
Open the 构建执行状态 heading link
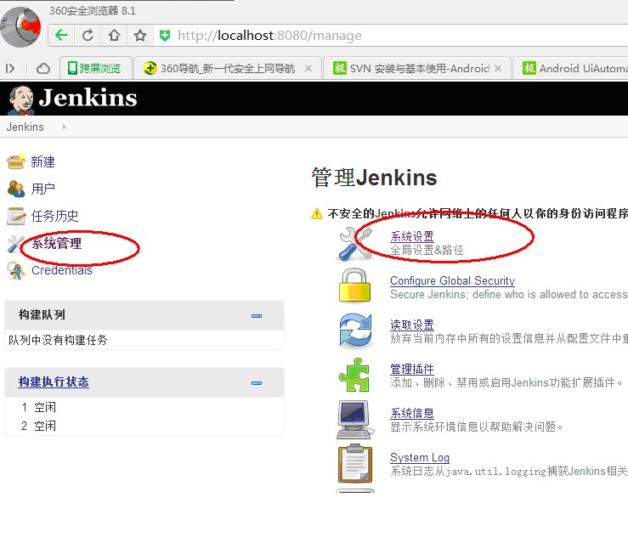(x=54, y=382)
